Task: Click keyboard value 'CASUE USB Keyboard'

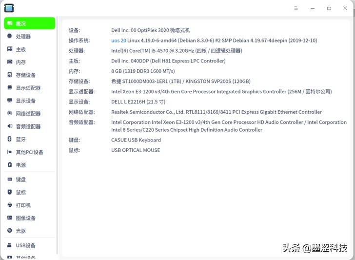Action: tap(136, 140)
